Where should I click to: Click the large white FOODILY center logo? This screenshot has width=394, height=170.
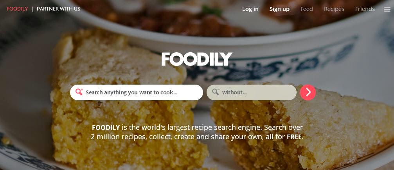(197, 59)
